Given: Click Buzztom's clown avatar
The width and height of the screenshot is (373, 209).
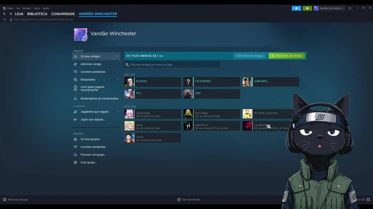Looking at the screenshot, I should [x=129, y=82].
